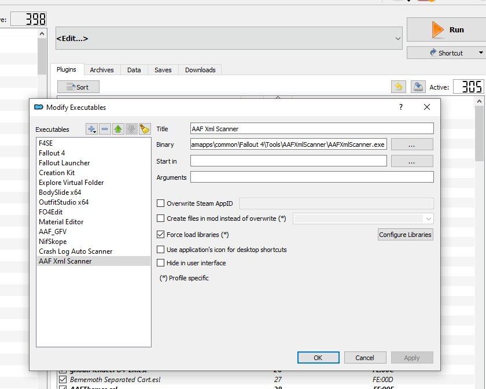Screen dimensions: 486x389
Task: Switch to the Downloads tab
Action: click(x=200, y=69)
